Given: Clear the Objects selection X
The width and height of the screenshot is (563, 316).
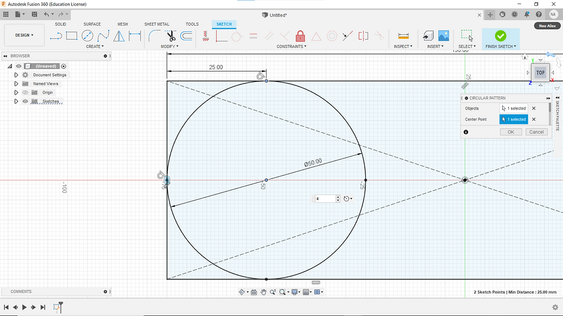Looking at the screenshot, I should pos(534,108).
